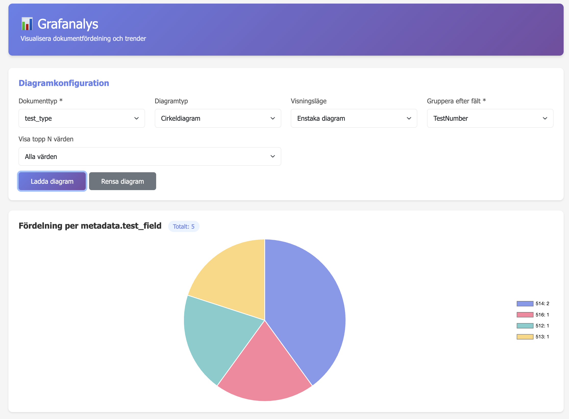Image resolution: width=569 pixels, height=419 pixels.
Task: Toggle the 512 teal legend swatch
Action: point(525,326)
